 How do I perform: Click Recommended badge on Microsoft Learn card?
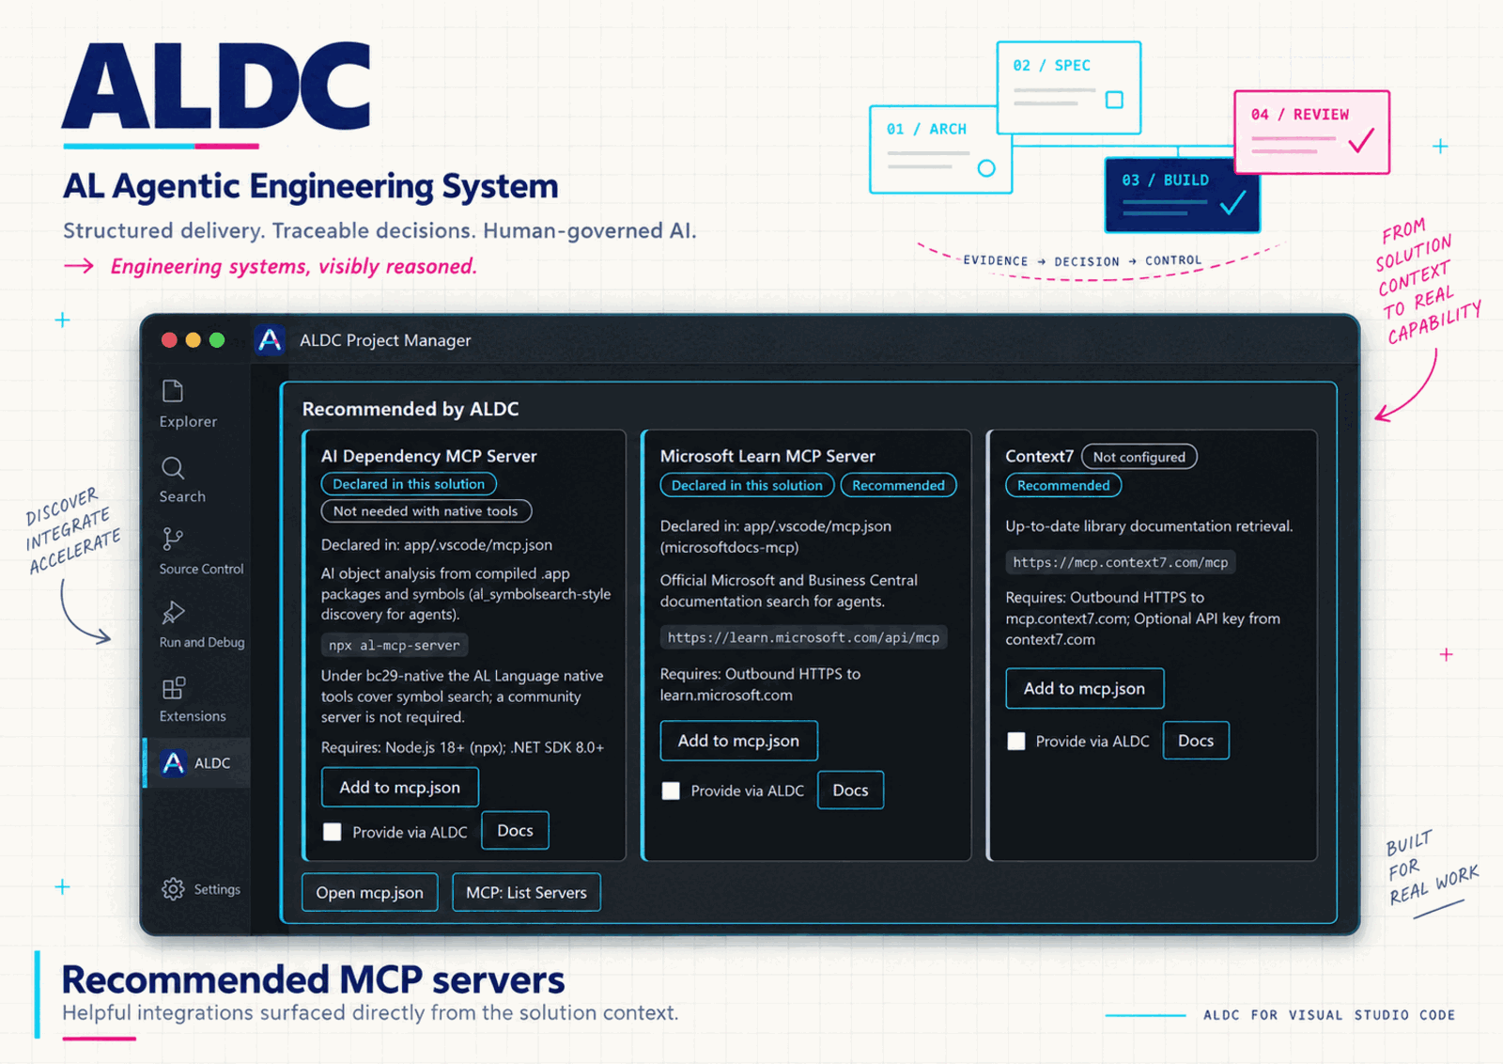click(899, 485)
